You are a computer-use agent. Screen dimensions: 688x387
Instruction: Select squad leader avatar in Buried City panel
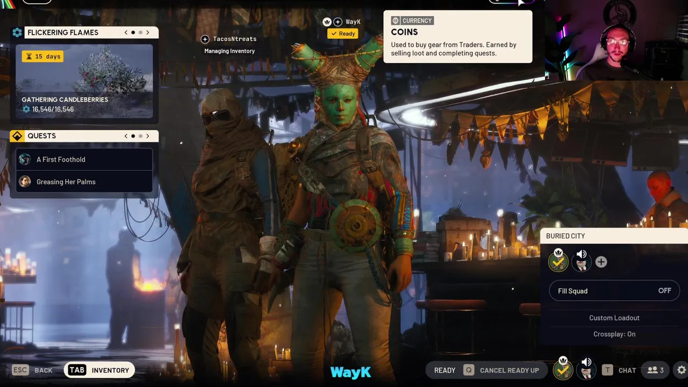(558, 261)
